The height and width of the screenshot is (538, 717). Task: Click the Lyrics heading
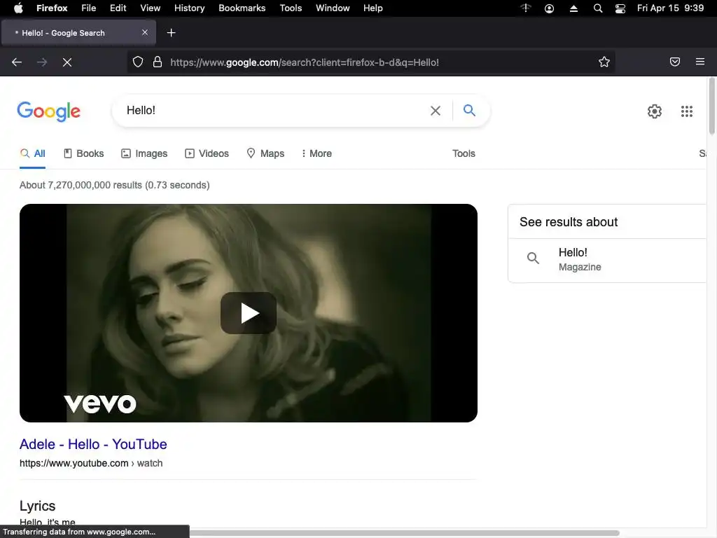point(38,506)
